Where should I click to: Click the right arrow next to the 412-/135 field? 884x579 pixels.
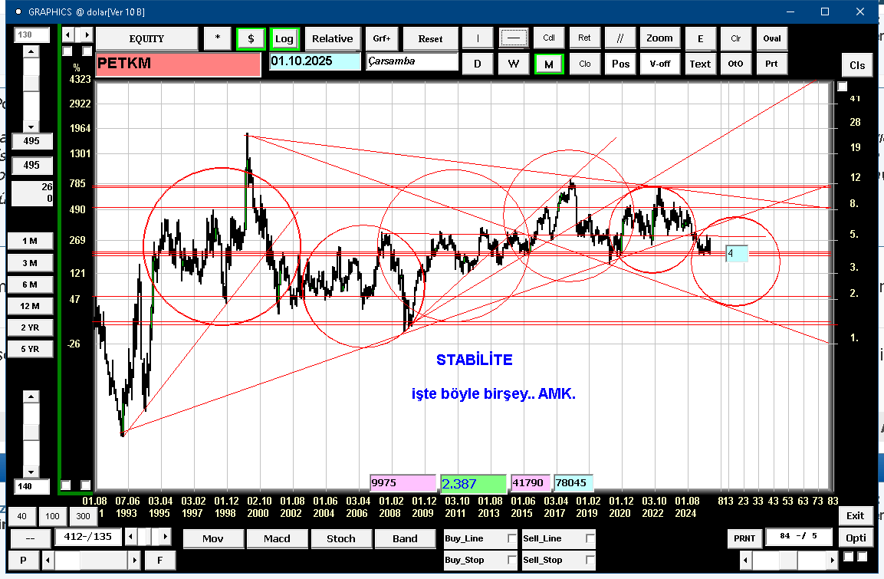pyautogui.click(x=166, y=536)
